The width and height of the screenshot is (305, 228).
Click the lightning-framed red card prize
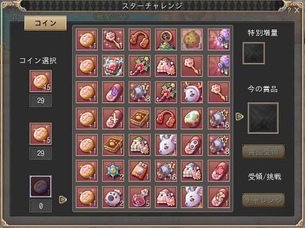[x=113, y=66]
